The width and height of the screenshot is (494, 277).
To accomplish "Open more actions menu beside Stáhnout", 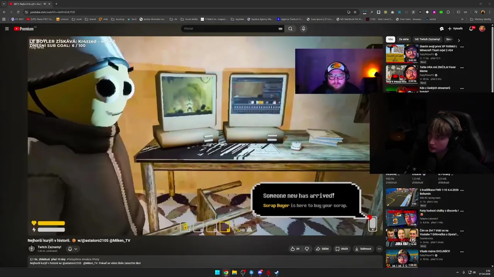I will pos(379,249).
